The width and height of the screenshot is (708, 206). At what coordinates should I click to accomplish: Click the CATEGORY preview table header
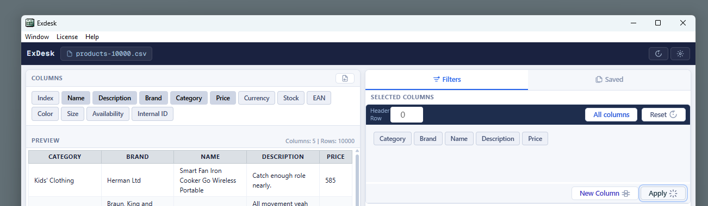tap(65, 157)
